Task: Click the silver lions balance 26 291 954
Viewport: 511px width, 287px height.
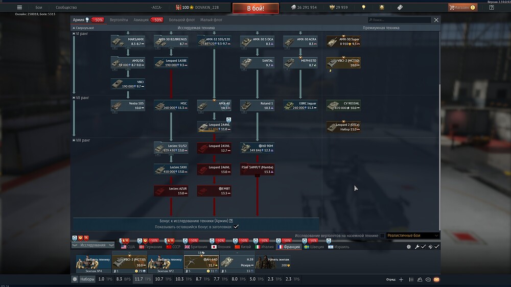Action: [x=304, y=7]
